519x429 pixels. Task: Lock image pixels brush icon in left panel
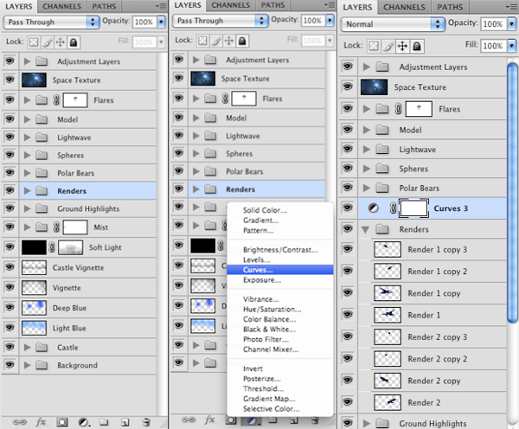click(x=48, y=42)
